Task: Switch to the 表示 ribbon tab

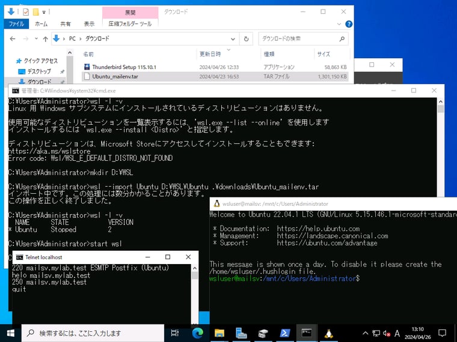Action: click(x=89, y=24)
